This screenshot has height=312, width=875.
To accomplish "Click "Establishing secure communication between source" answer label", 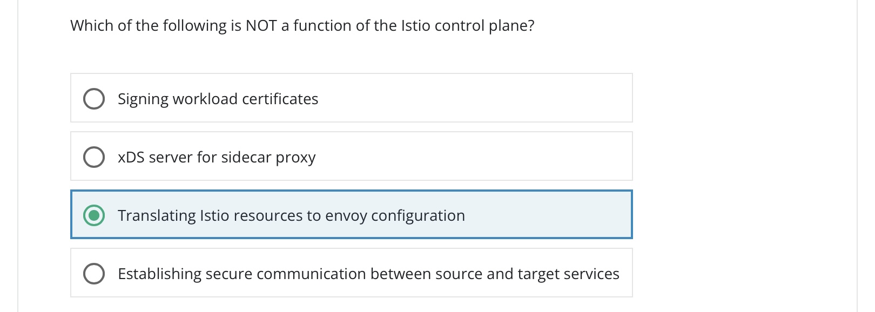I will pyautogui.click(x=368, y=274).
